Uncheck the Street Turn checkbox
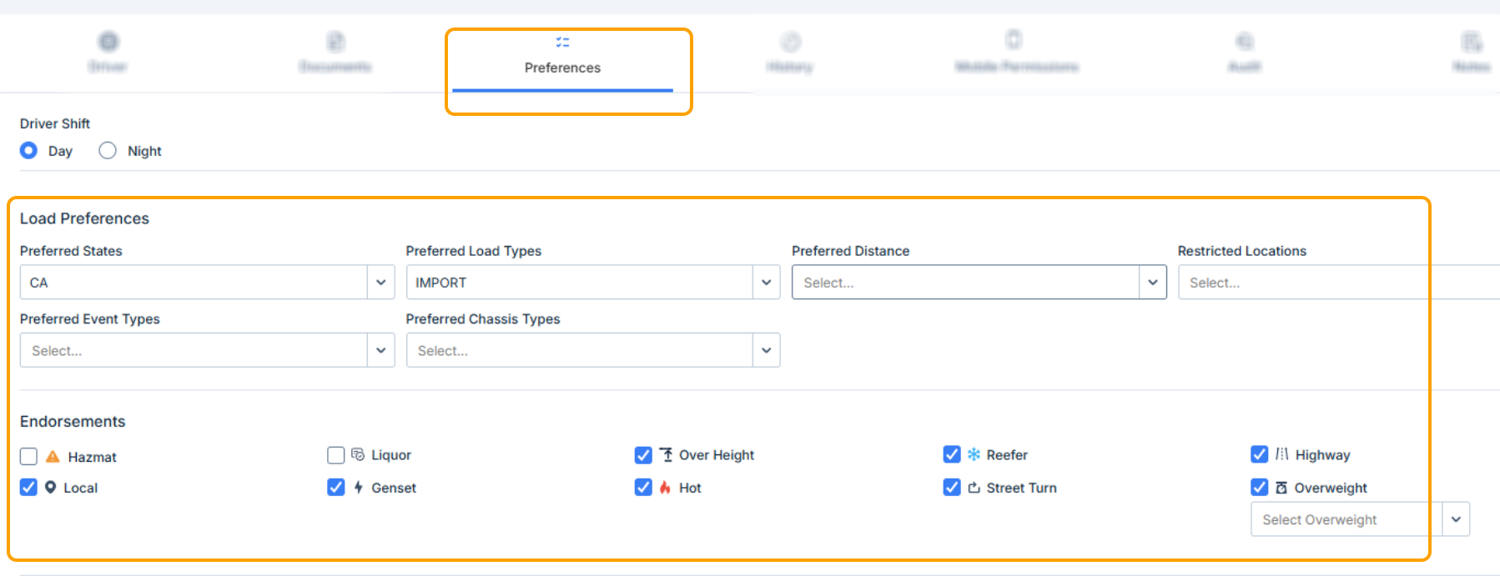The width and height of the screenshot is (1500, 576). [951, 488]
